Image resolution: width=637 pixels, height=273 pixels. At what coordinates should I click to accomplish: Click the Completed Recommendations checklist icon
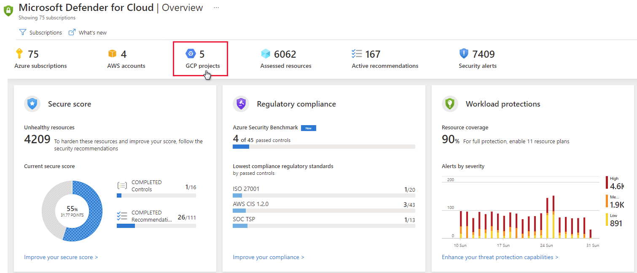tap(122, 216)
